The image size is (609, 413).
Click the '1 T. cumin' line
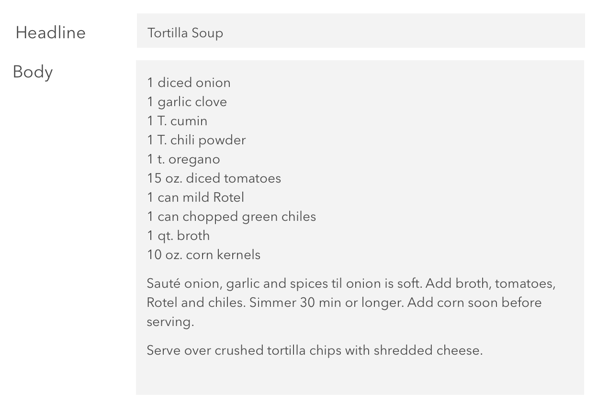coord(177,121)
